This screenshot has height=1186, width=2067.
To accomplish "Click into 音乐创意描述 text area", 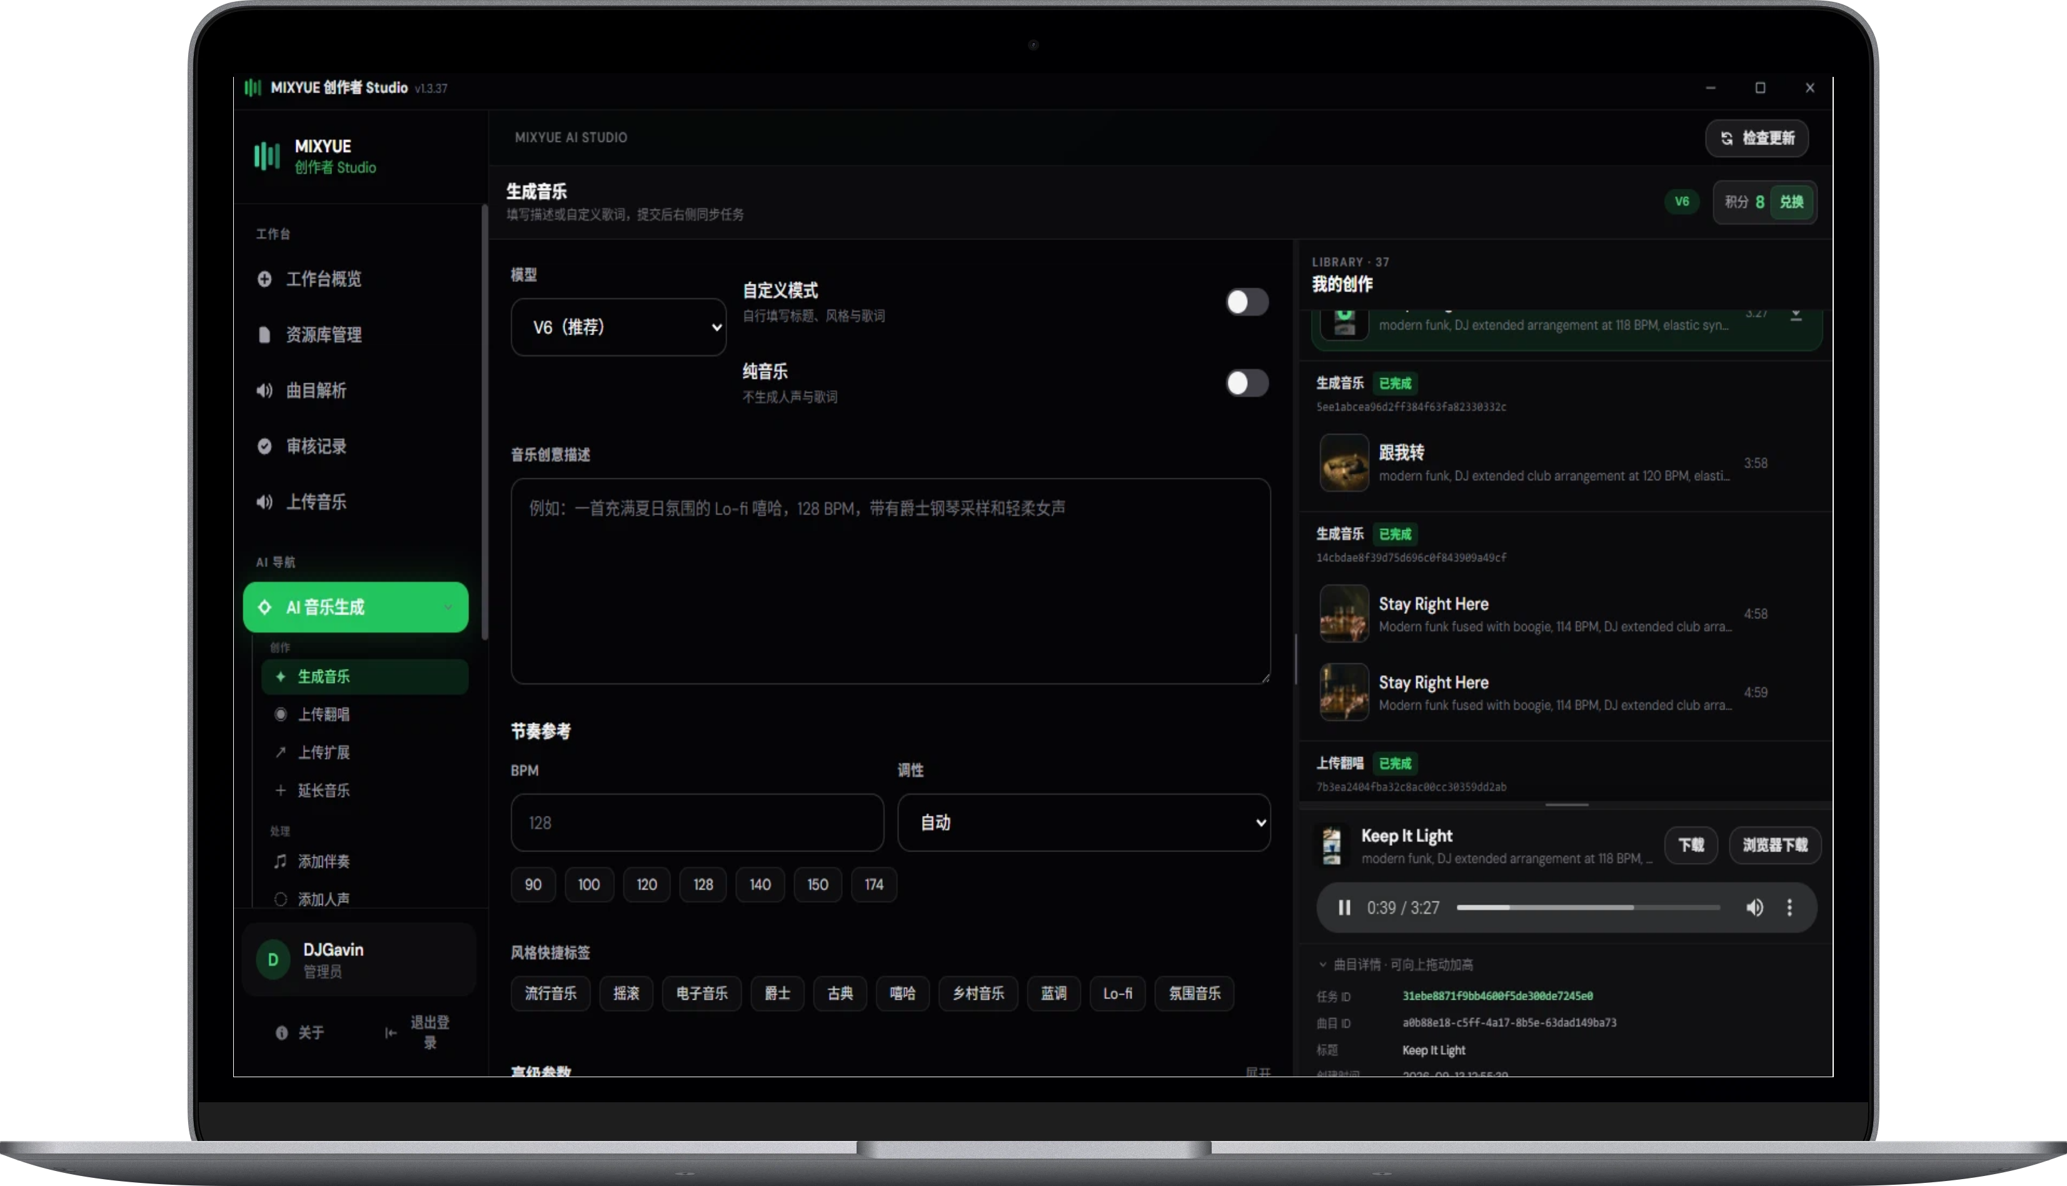I will click(890, 581).
